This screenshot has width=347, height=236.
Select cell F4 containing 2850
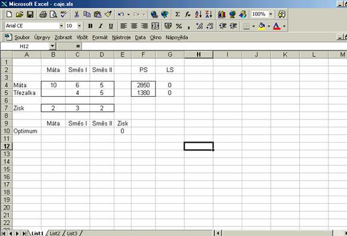point(143,85)
